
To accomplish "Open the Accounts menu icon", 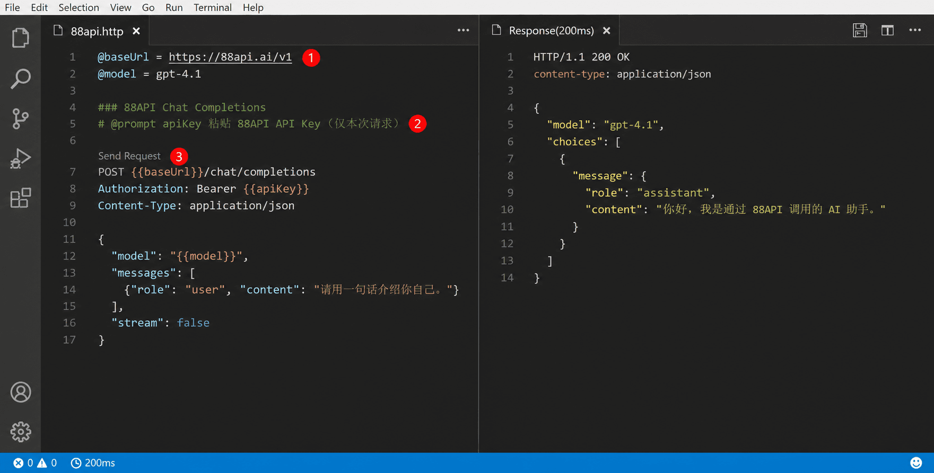I will pyautogui.click(x=21, y=392).
